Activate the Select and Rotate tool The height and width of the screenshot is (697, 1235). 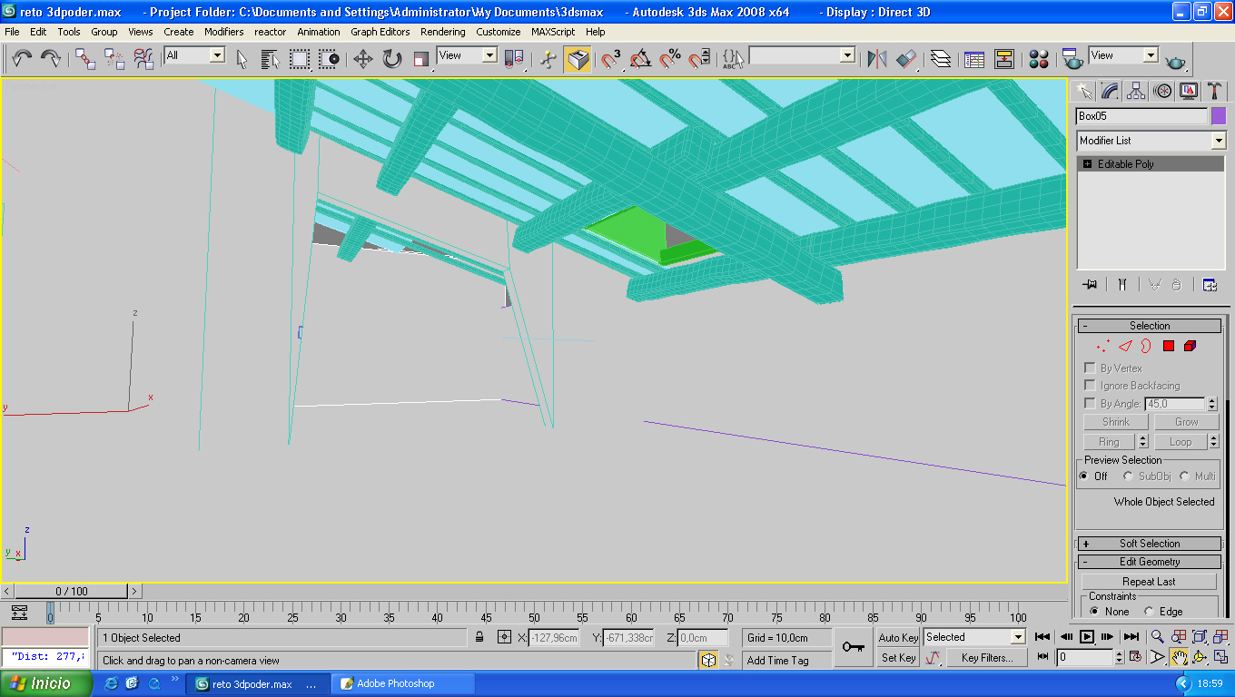point(391,59)
